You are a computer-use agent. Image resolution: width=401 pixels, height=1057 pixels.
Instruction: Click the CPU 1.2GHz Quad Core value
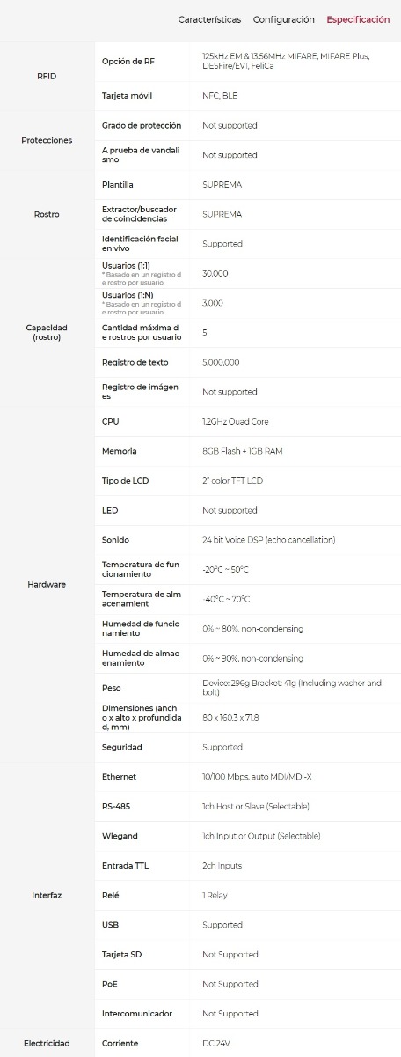[x=236, y=421]
